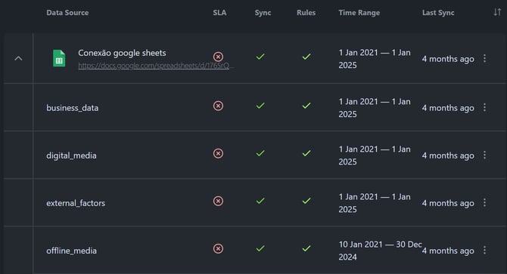Collapse the Conexão google sheets row
The image size is (507, 274).
click(18, 58)
